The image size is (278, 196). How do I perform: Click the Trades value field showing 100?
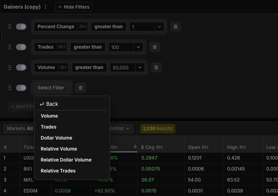point(121,47)
